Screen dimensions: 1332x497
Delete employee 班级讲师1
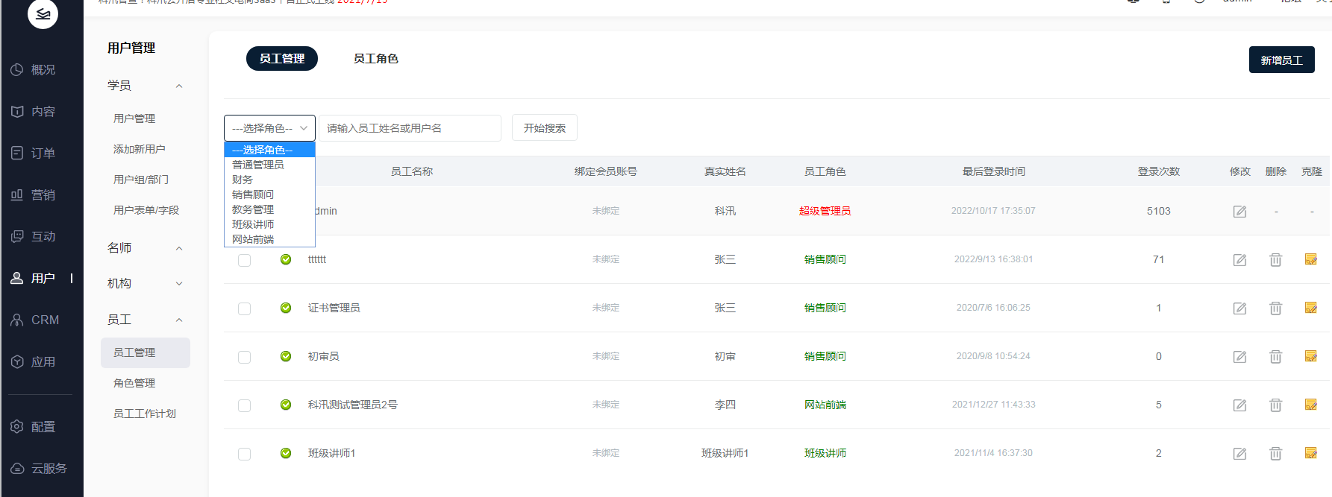[1275, 453]
